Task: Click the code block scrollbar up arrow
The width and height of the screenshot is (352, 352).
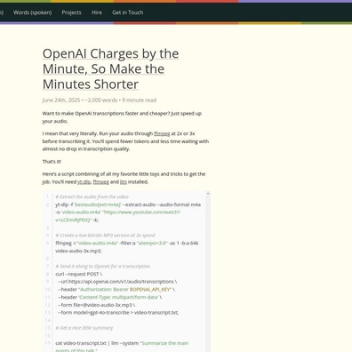Action: coord(208,194)
